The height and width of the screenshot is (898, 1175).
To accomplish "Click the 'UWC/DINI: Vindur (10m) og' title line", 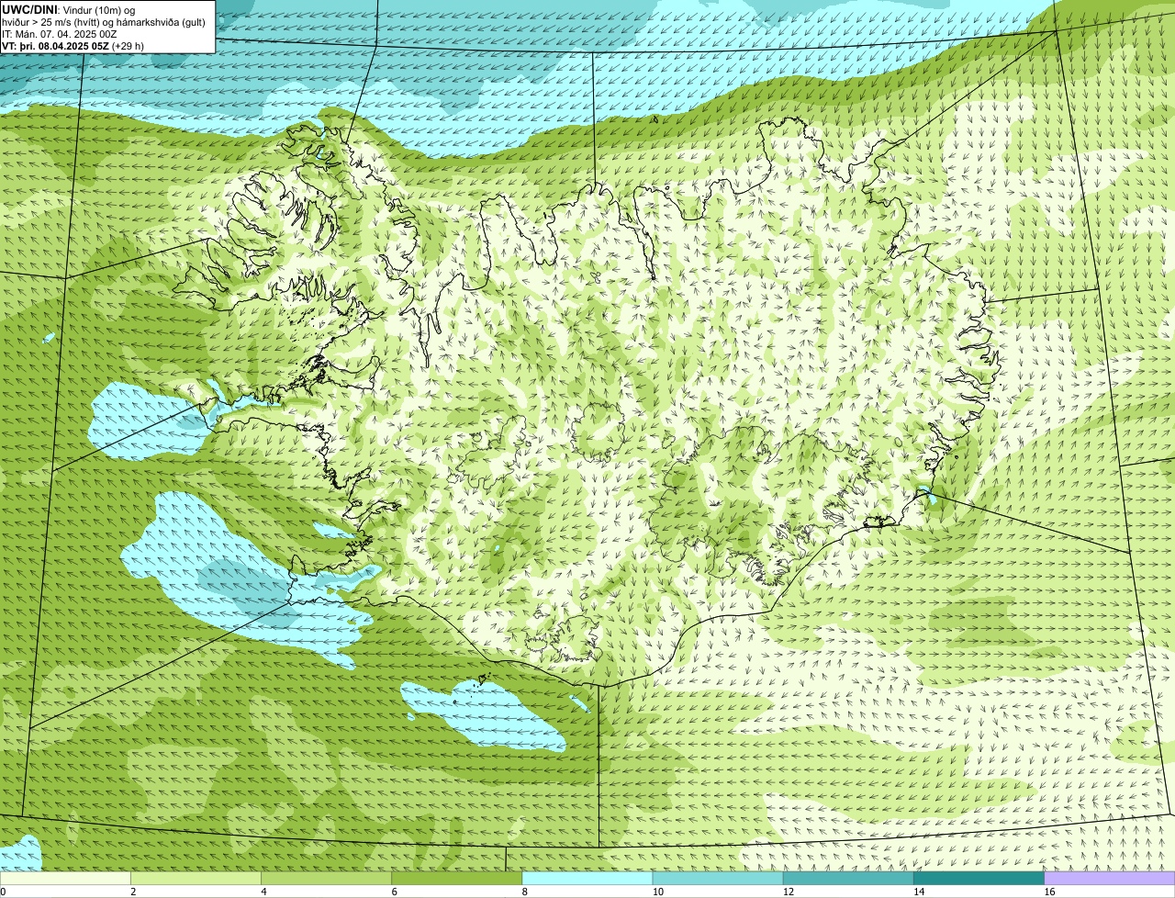I will coord(68,9).
